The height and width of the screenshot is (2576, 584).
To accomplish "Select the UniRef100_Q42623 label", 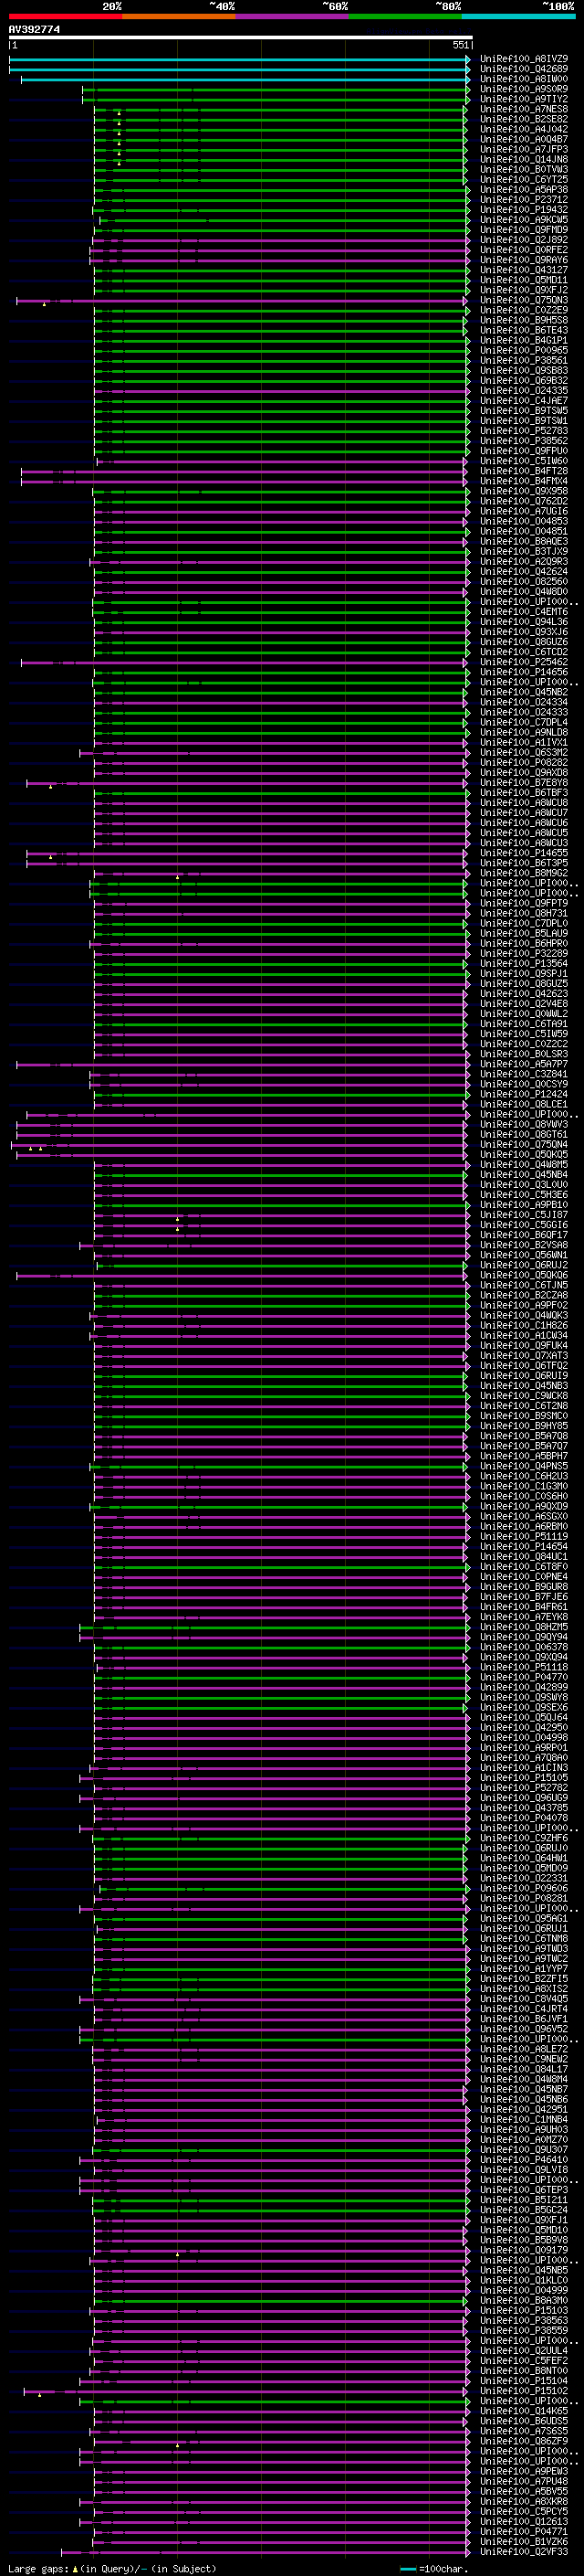I will click(524, 993).
